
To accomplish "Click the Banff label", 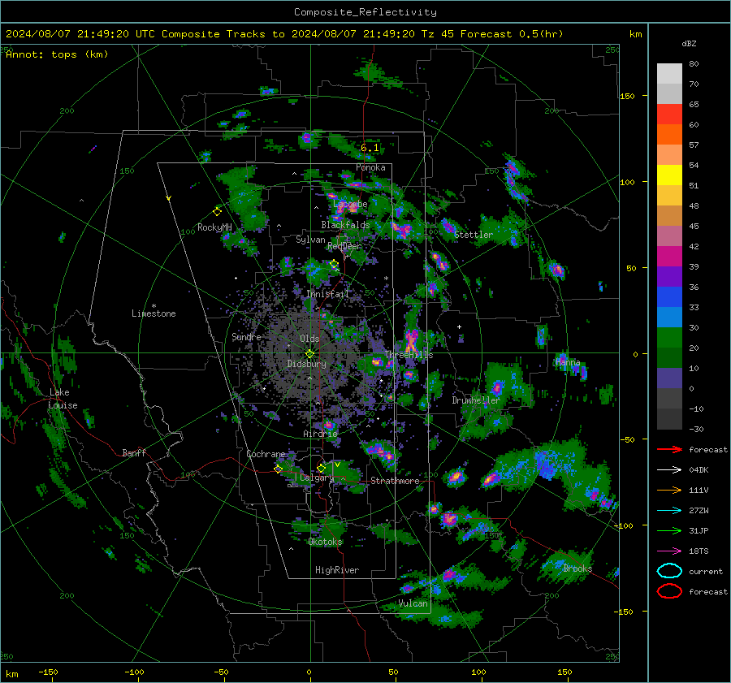I will pyautogui.click(x=134, y=452).
